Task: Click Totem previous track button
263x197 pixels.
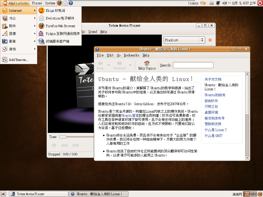Action: click(64, 145)
